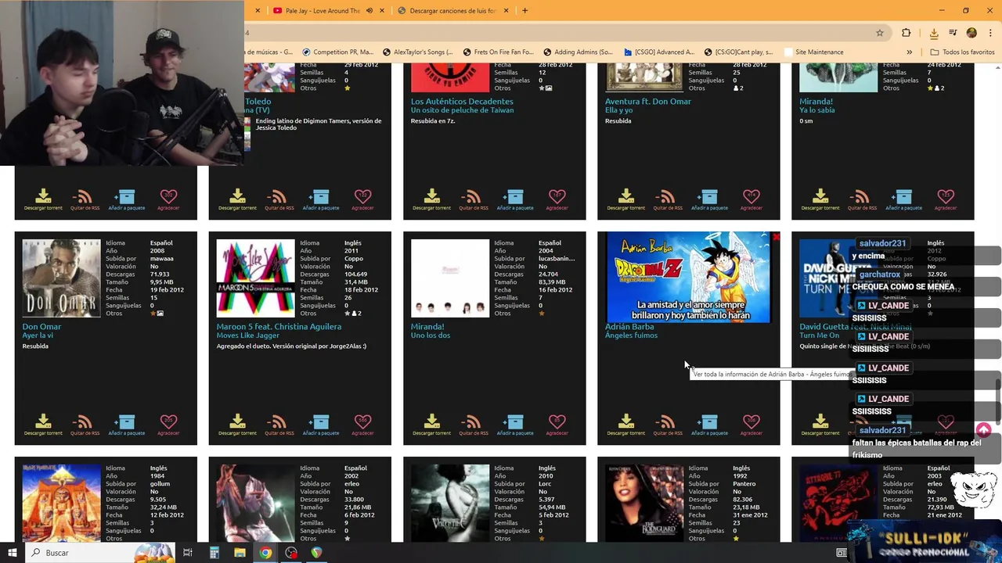The width and height of the screenshot is (1002, 563).
Task: Download Los Auténticos Decadentes torrent
Action: pos(431,199)
